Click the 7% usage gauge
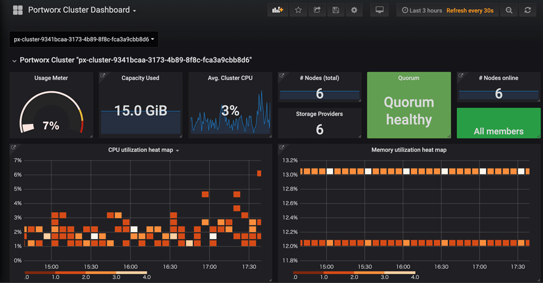 [51, 112]
